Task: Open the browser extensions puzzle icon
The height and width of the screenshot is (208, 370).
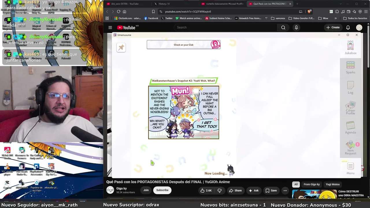Action: (x=337, y=12)
